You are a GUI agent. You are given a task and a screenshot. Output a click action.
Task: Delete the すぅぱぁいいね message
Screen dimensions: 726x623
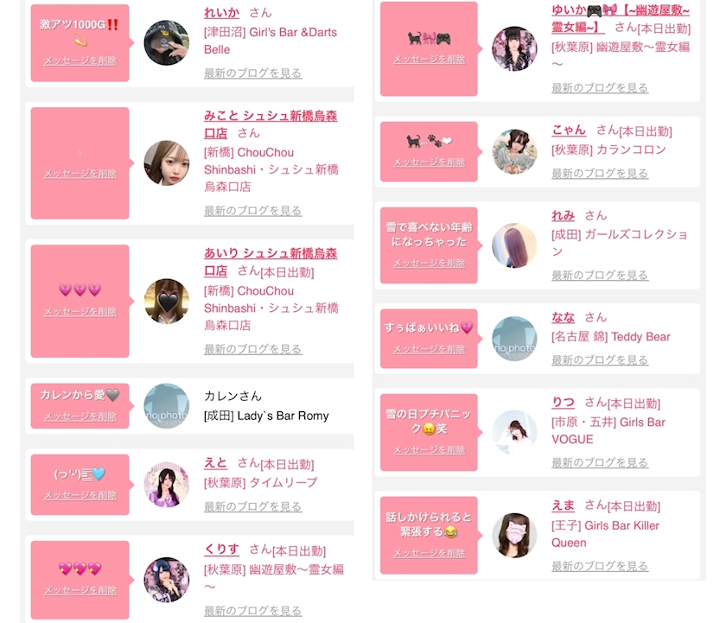pyautogui.click(x=430, y=349)
